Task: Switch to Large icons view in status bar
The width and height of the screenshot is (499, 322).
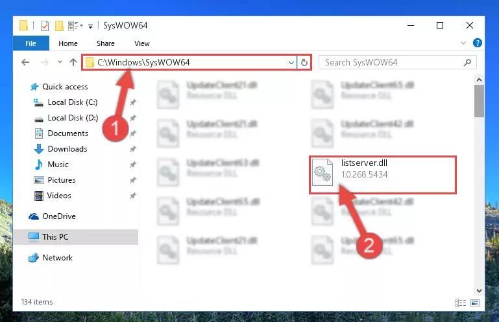Action: (x=475, y=303)
